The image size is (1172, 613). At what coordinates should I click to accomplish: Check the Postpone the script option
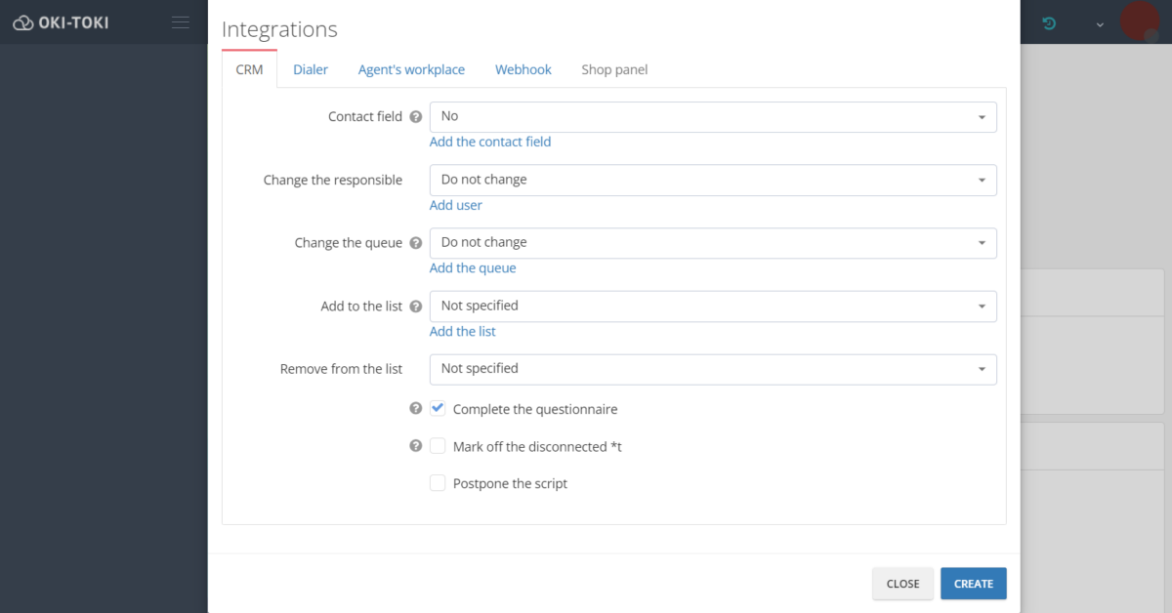point(438,482)
